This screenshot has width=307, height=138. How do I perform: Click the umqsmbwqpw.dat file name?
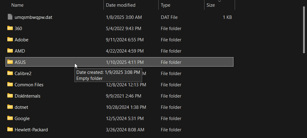(x=33, y=17)
